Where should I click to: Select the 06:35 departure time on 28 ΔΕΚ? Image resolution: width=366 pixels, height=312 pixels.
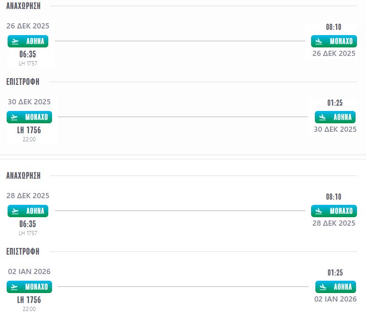click(27, 224)
